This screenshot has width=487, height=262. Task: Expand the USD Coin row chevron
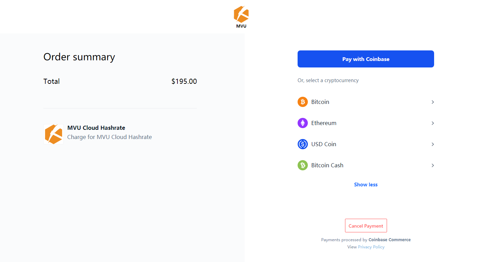click(432, 144)
